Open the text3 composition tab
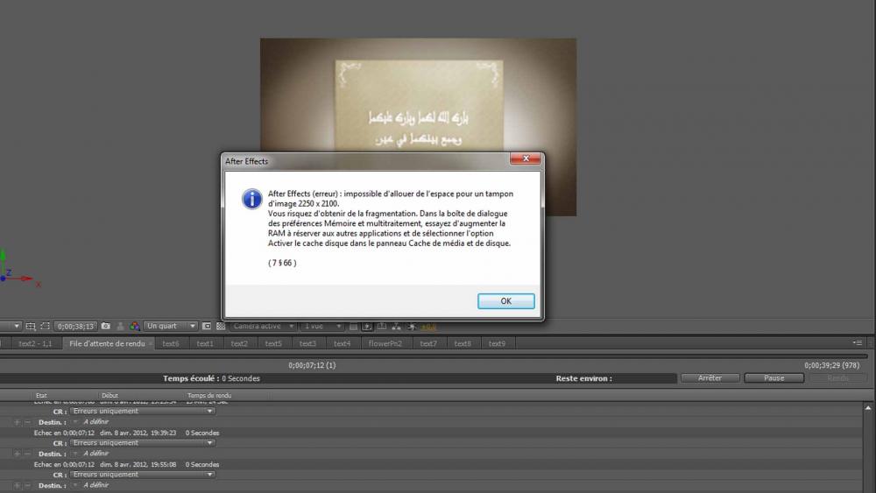Image resolution: width=876 pixels, height=493 pixels. click(x=307, y=343)
